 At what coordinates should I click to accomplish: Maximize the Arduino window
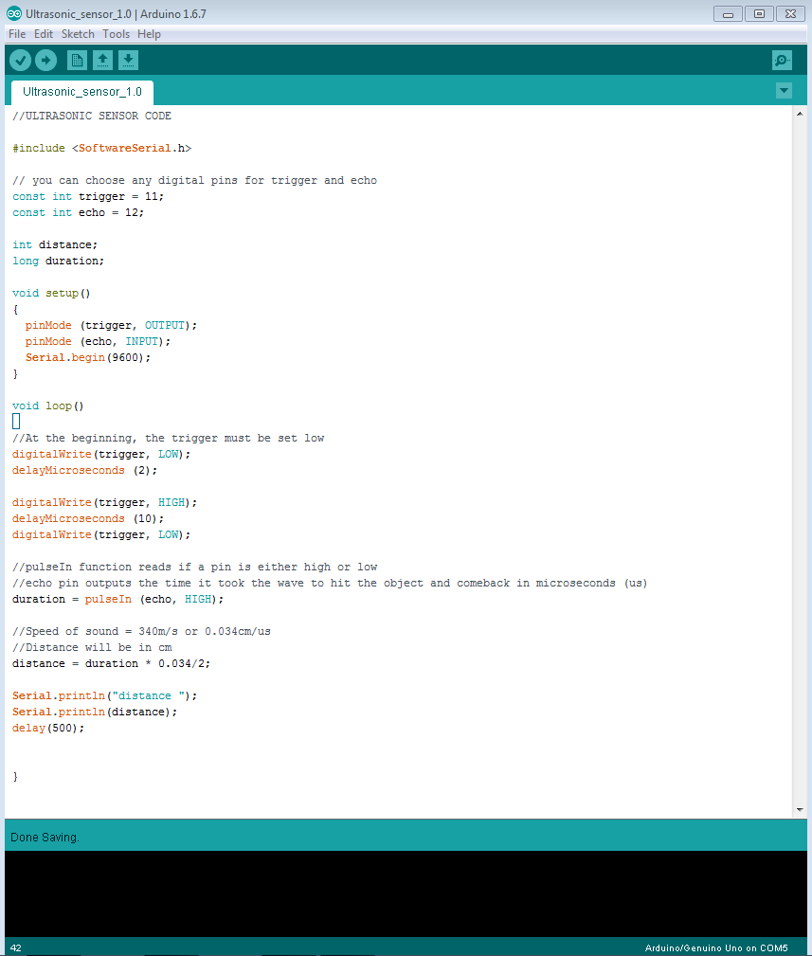point(759,13)
